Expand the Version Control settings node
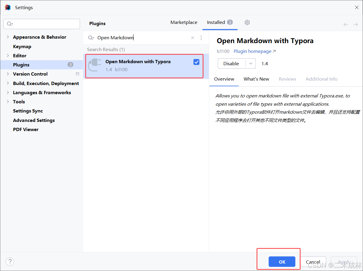The width and height of the screenshot is (363, 271). tap(8, 74)
